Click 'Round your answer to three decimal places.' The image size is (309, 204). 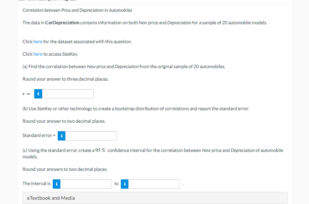click(66, 79)
